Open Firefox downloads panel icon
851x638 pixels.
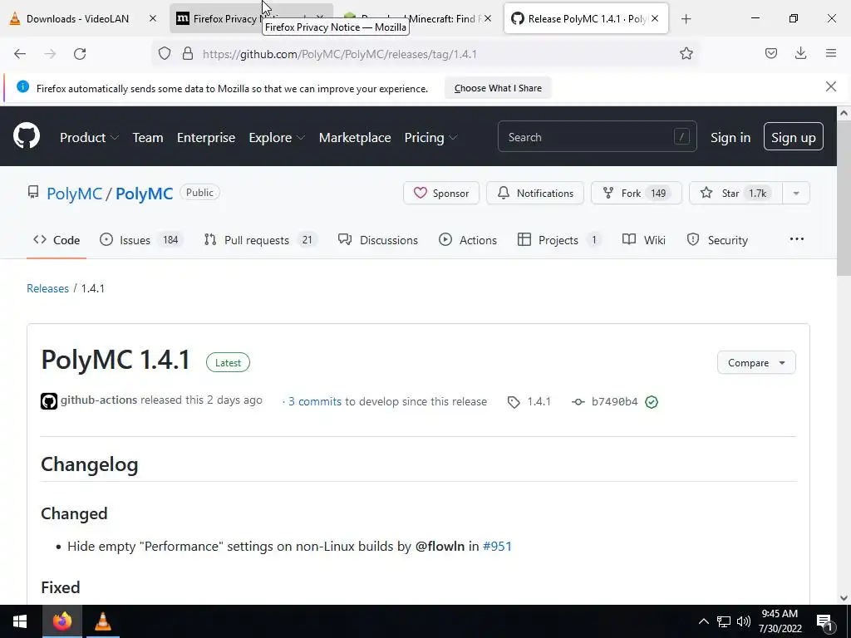coord(800,53)
